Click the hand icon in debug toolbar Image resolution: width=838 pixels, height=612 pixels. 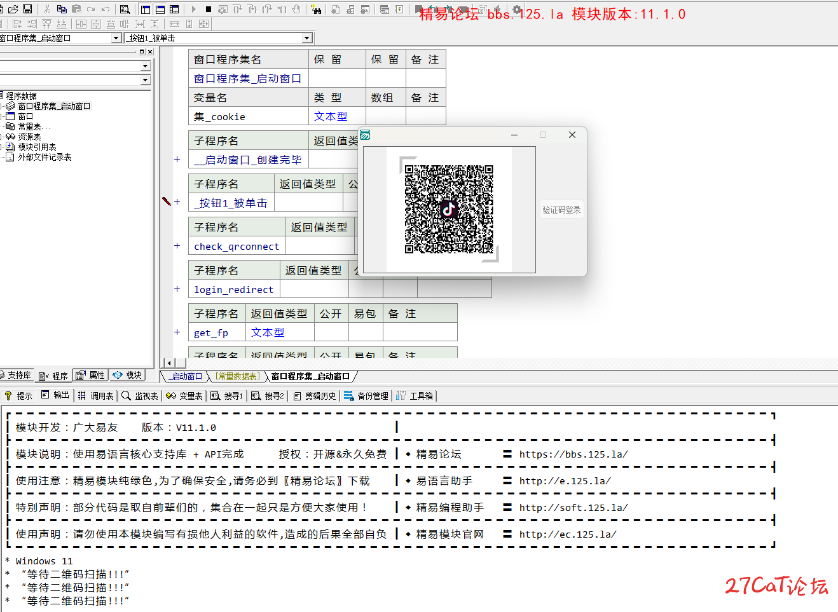(296, 9)
